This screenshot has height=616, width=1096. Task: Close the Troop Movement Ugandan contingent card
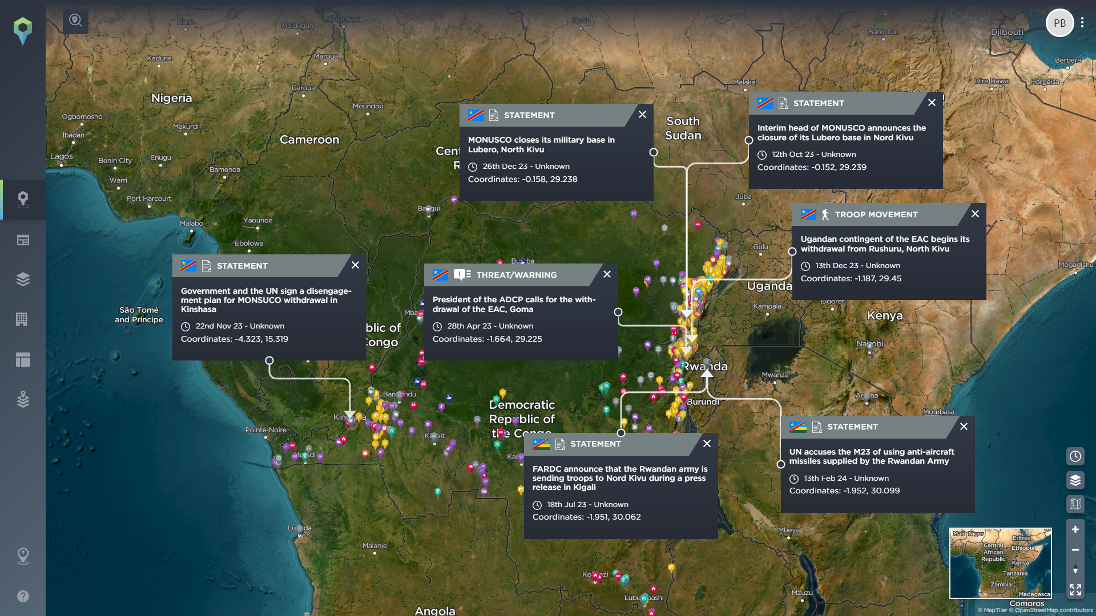pos(975,214)
